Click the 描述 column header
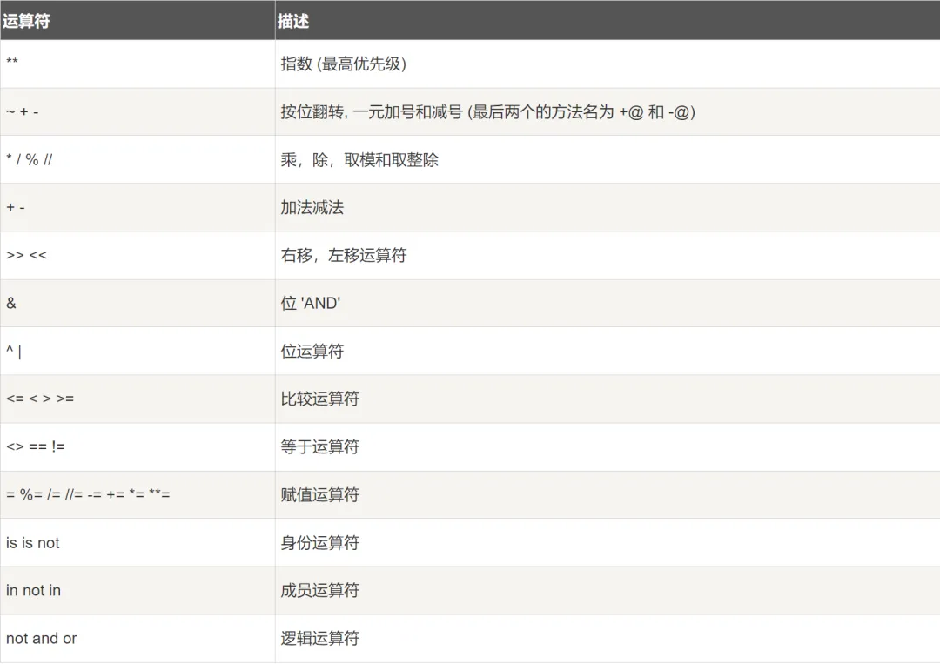This screenshot has width=940, height=664. pos(608,20)
